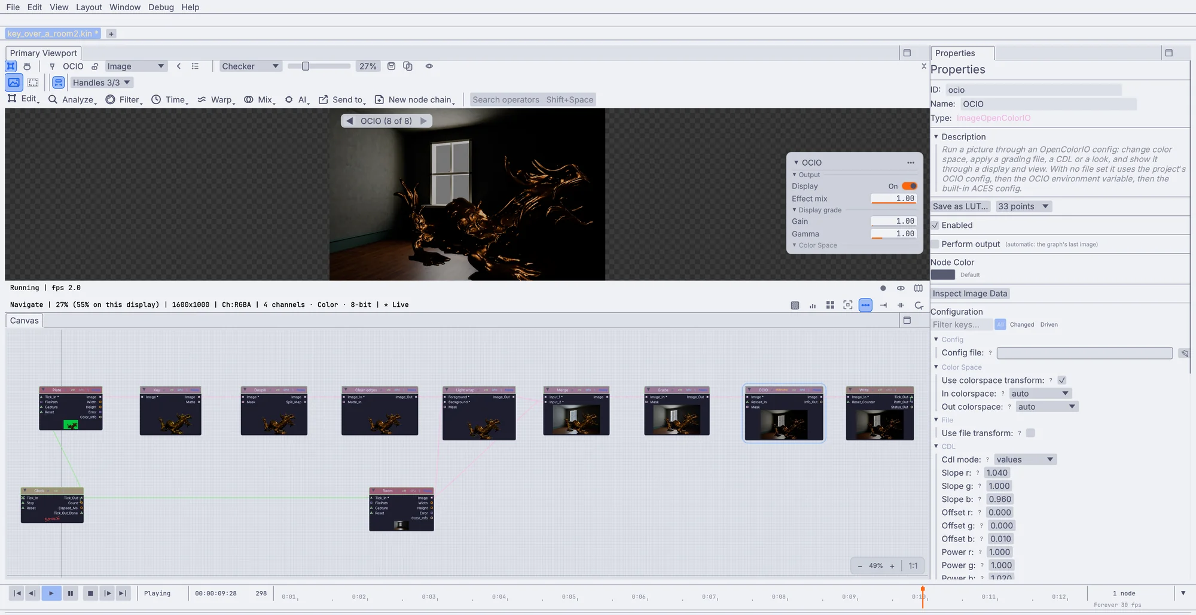The width and height of the screenshot is (1196, 615).
Task: Click the four-square grid icon in status bar
Action: click(x=830, y=305)
